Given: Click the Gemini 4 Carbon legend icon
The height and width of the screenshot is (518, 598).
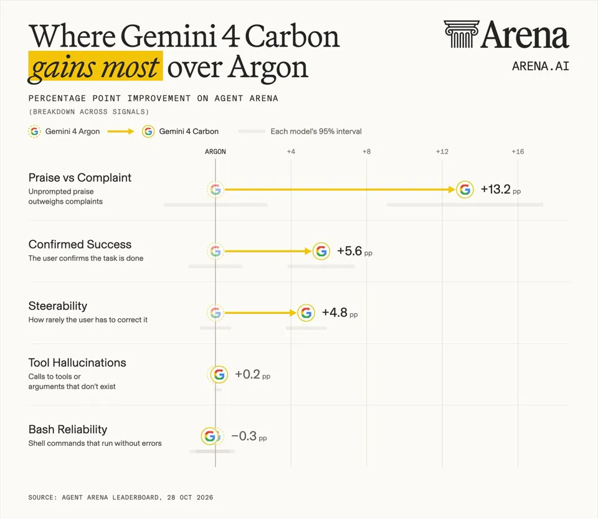Looking at the screenshot, I should [148, 131].
